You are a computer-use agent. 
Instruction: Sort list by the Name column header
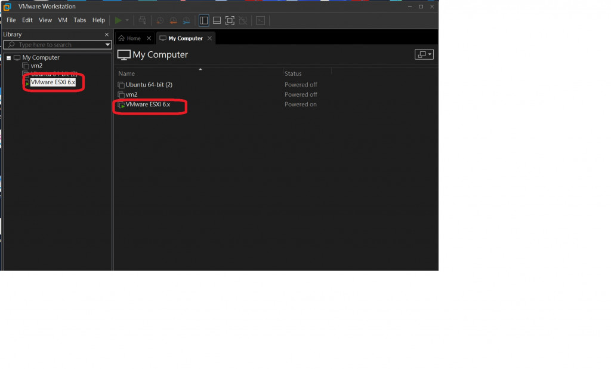click(126, 73)
